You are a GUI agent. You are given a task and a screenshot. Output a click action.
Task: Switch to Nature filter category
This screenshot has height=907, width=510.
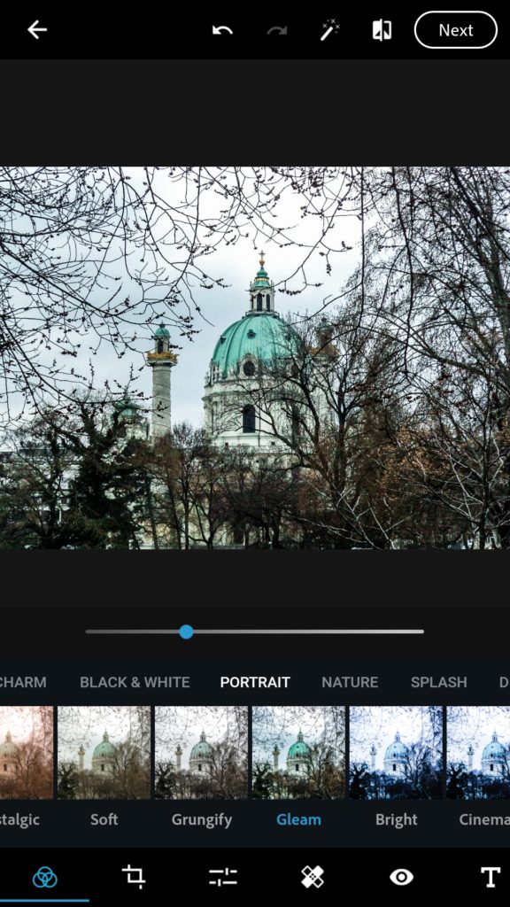(x=350, y=682)
